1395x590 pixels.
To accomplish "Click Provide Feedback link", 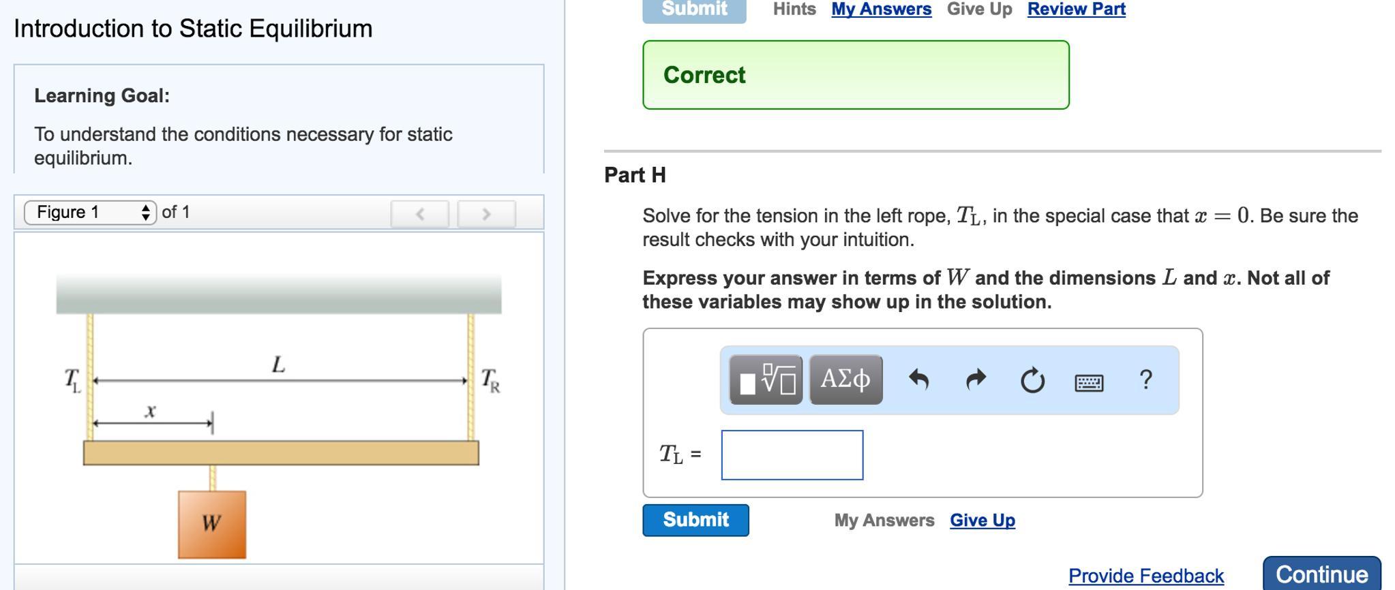I will click(1145, 576).
